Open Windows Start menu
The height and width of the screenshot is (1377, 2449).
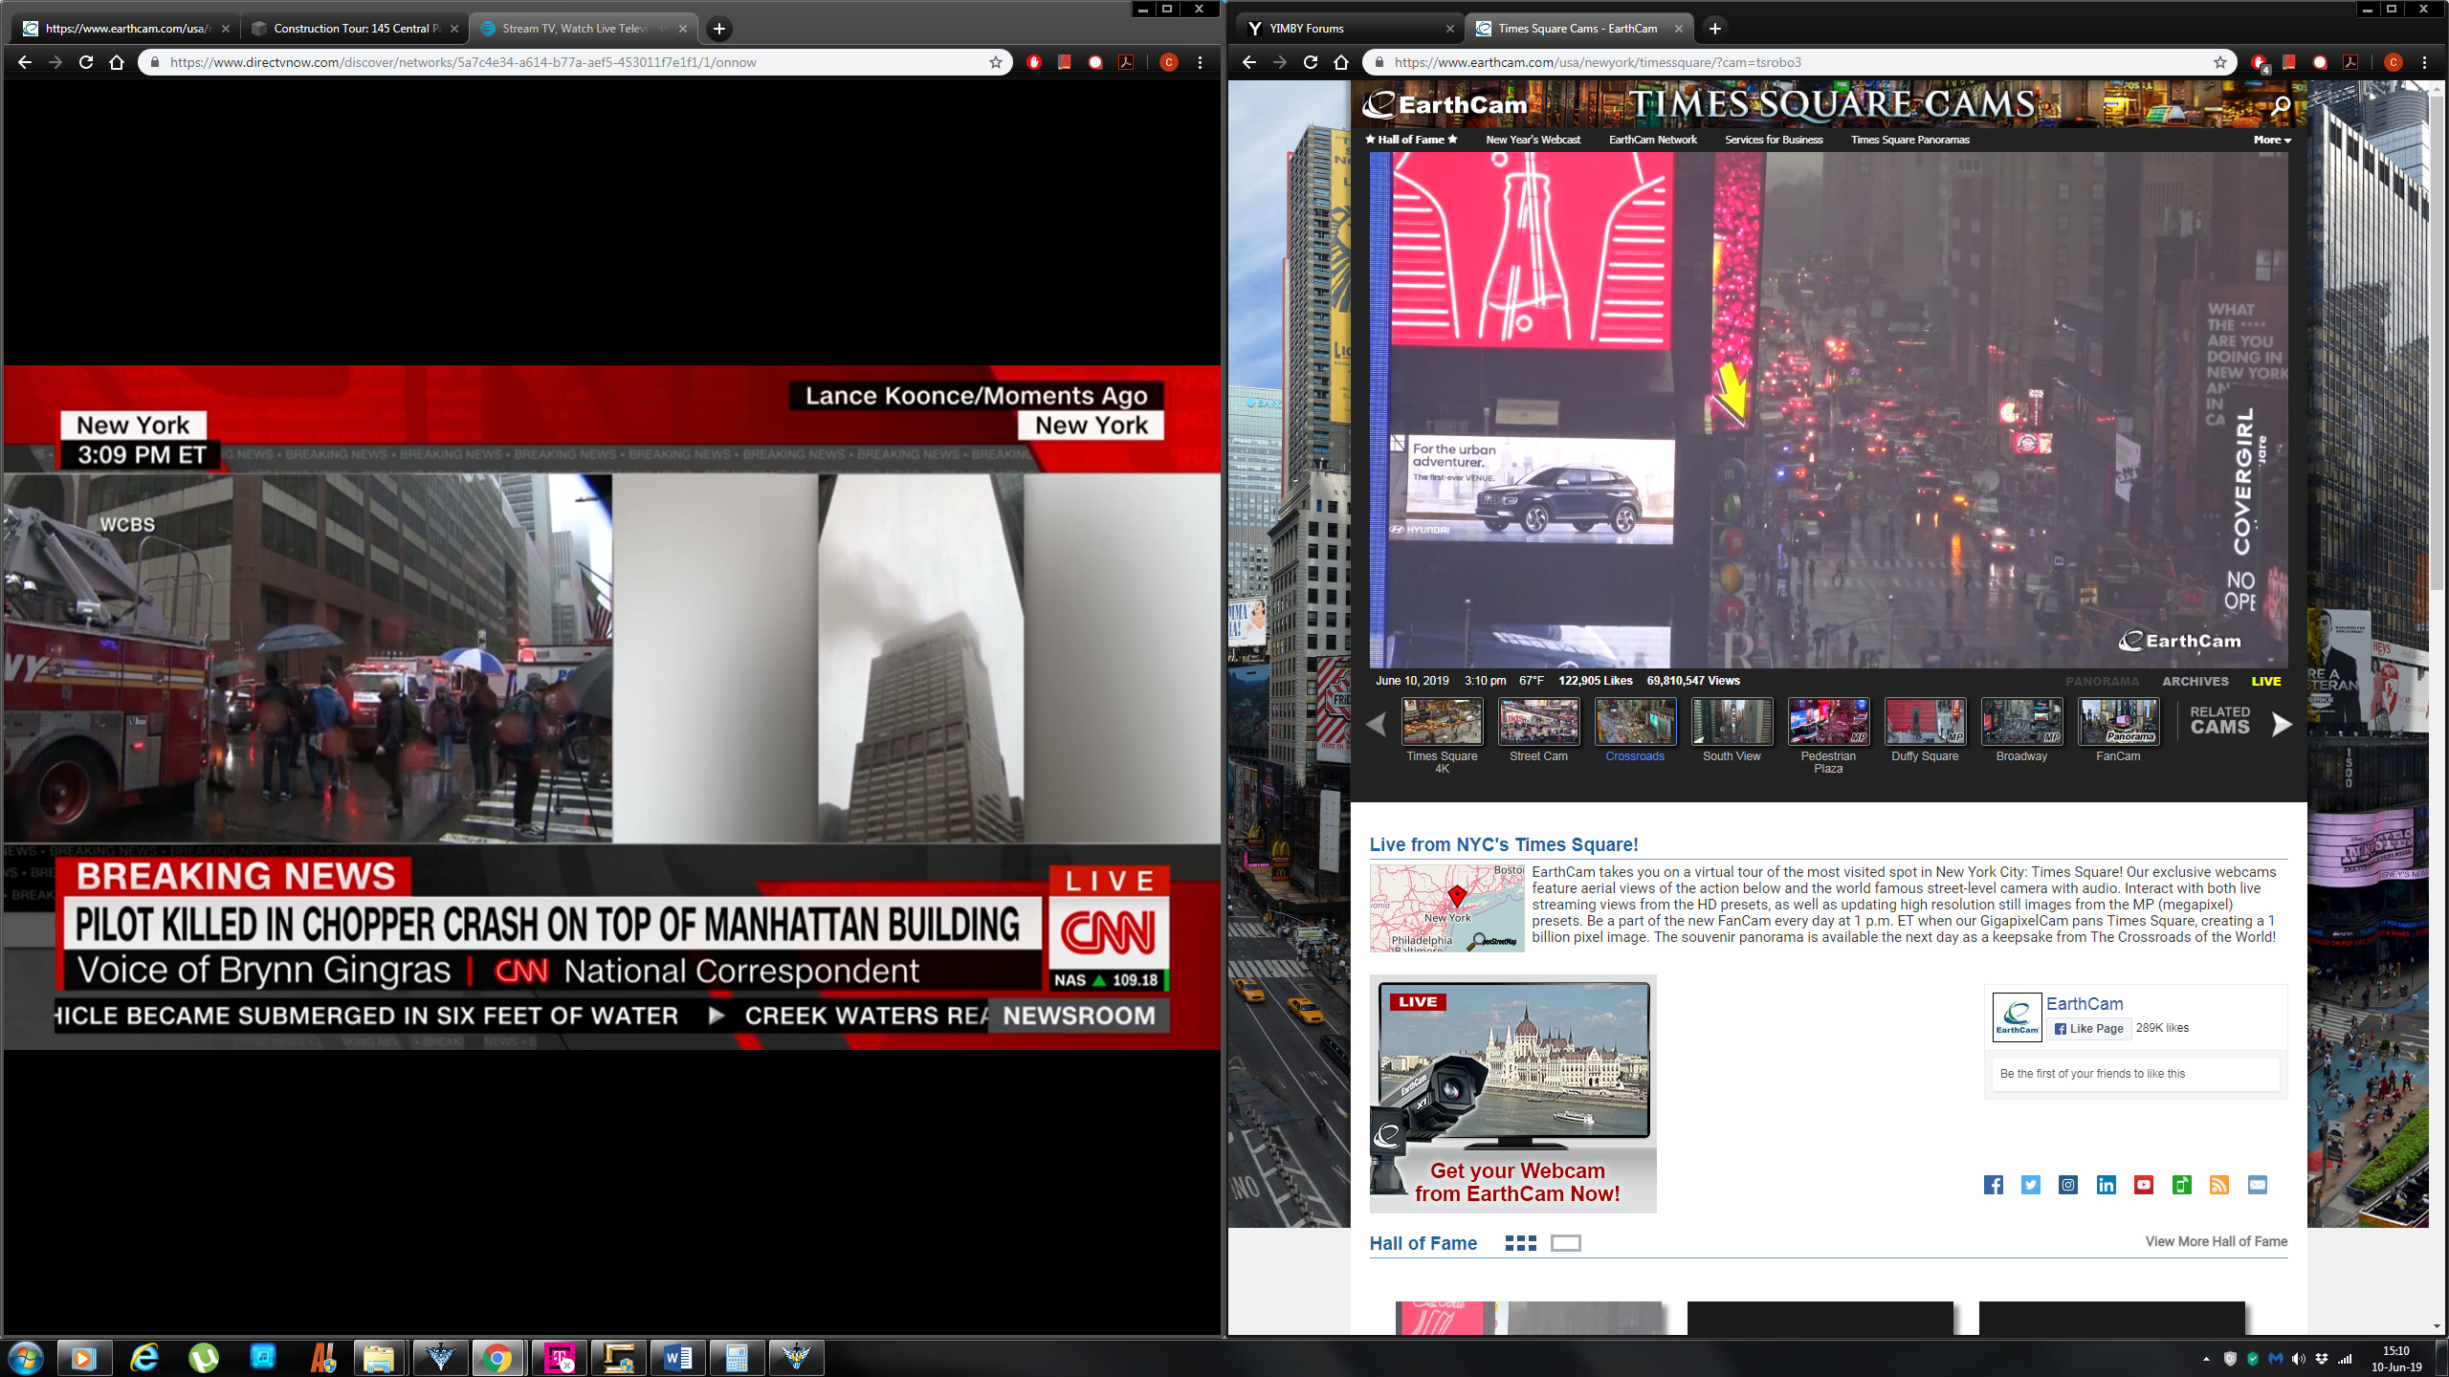pyautogui.click(x=26, y=1358)
